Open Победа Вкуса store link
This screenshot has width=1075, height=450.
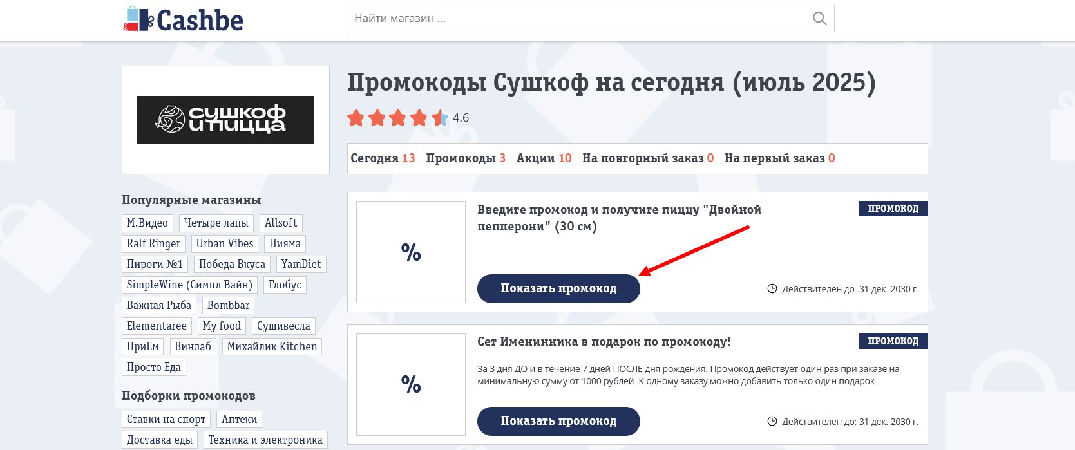pos(232,264)
